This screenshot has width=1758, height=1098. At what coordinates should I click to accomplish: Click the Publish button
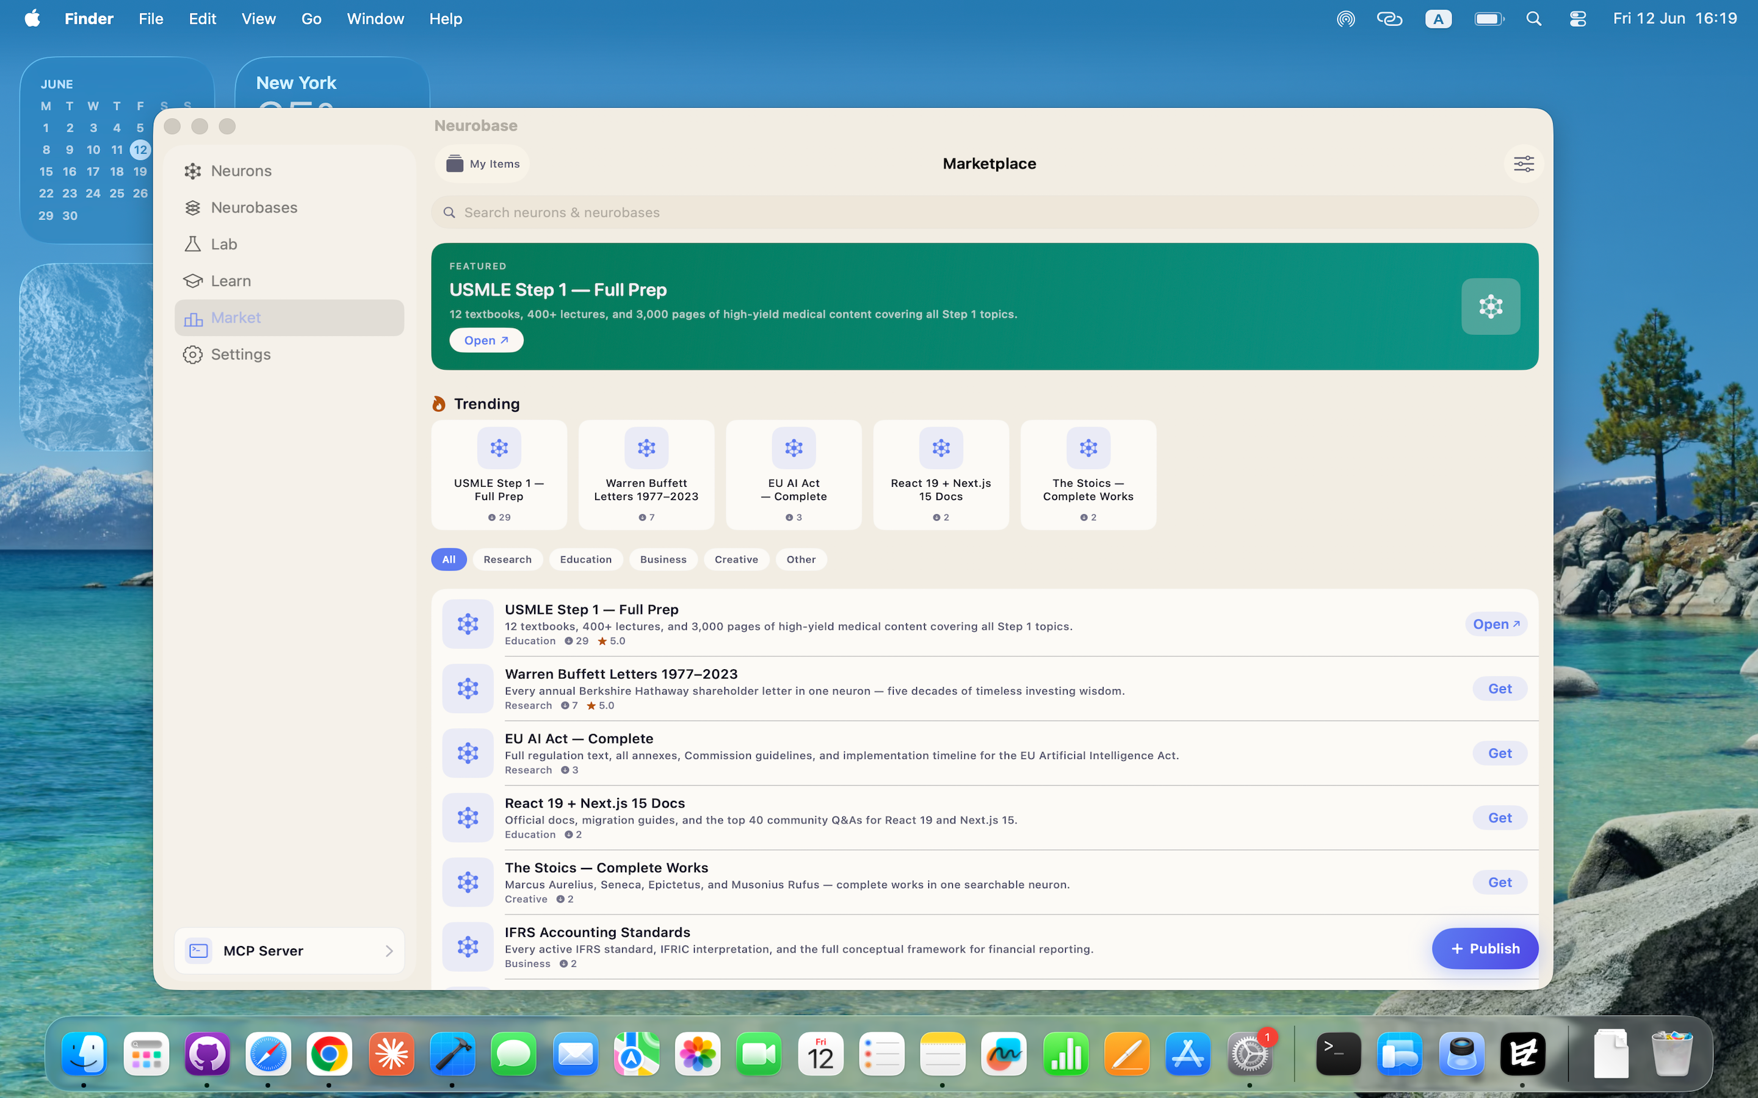(1484, 949)
